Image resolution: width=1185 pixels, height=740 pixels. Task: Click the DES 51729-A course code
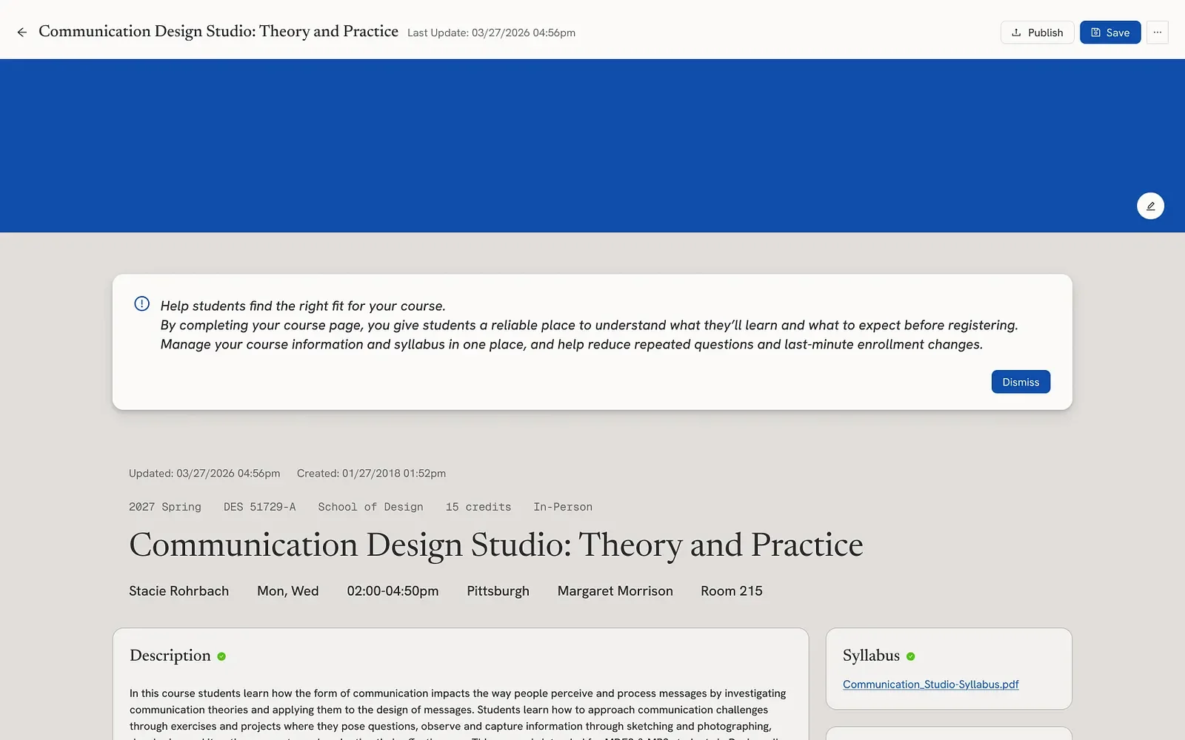click(260, 507)
